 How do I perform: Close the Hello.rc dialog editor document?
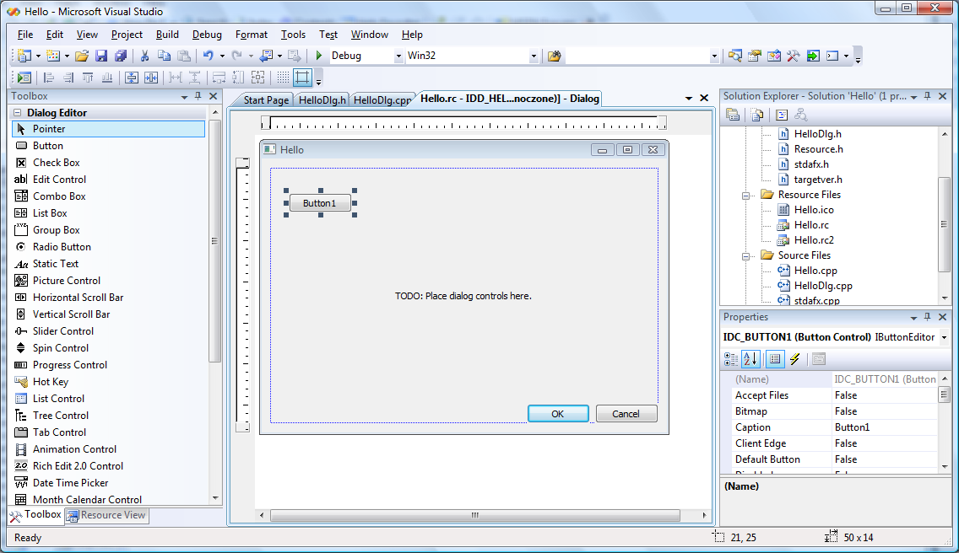tap(704, 98)
